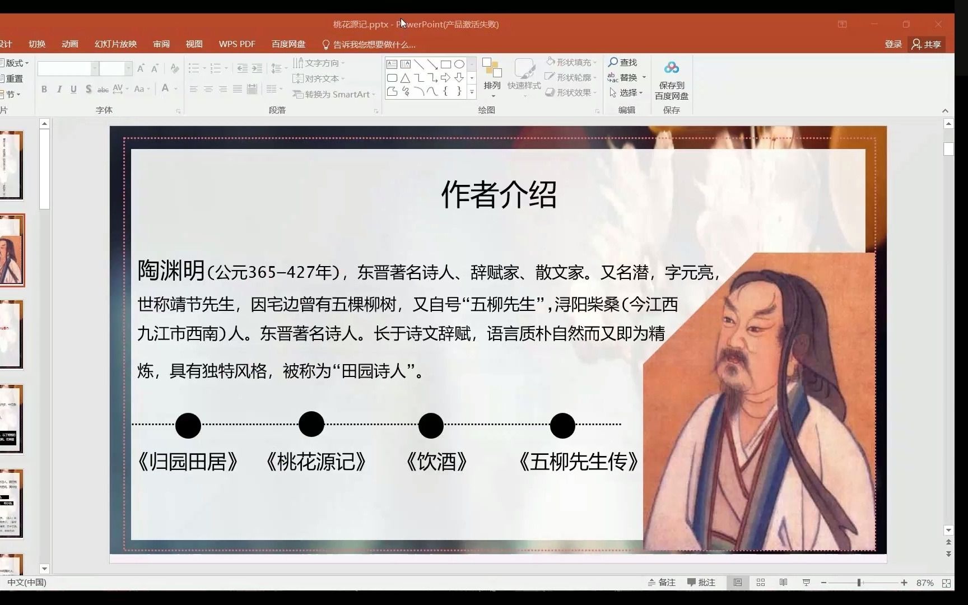Decrease list indent level
This screenshot has width=968, height=605.
pos(242,68)
